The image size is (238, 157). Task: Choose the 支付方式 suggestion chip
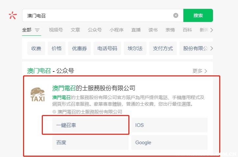(163, 49)
